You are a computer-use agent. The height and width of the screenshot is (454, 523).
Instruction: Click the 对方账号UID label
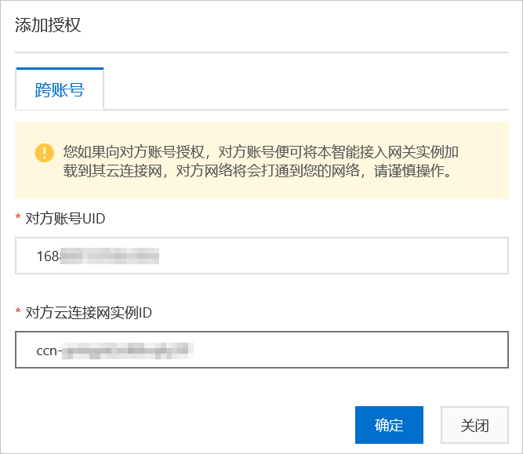[65, 219]
